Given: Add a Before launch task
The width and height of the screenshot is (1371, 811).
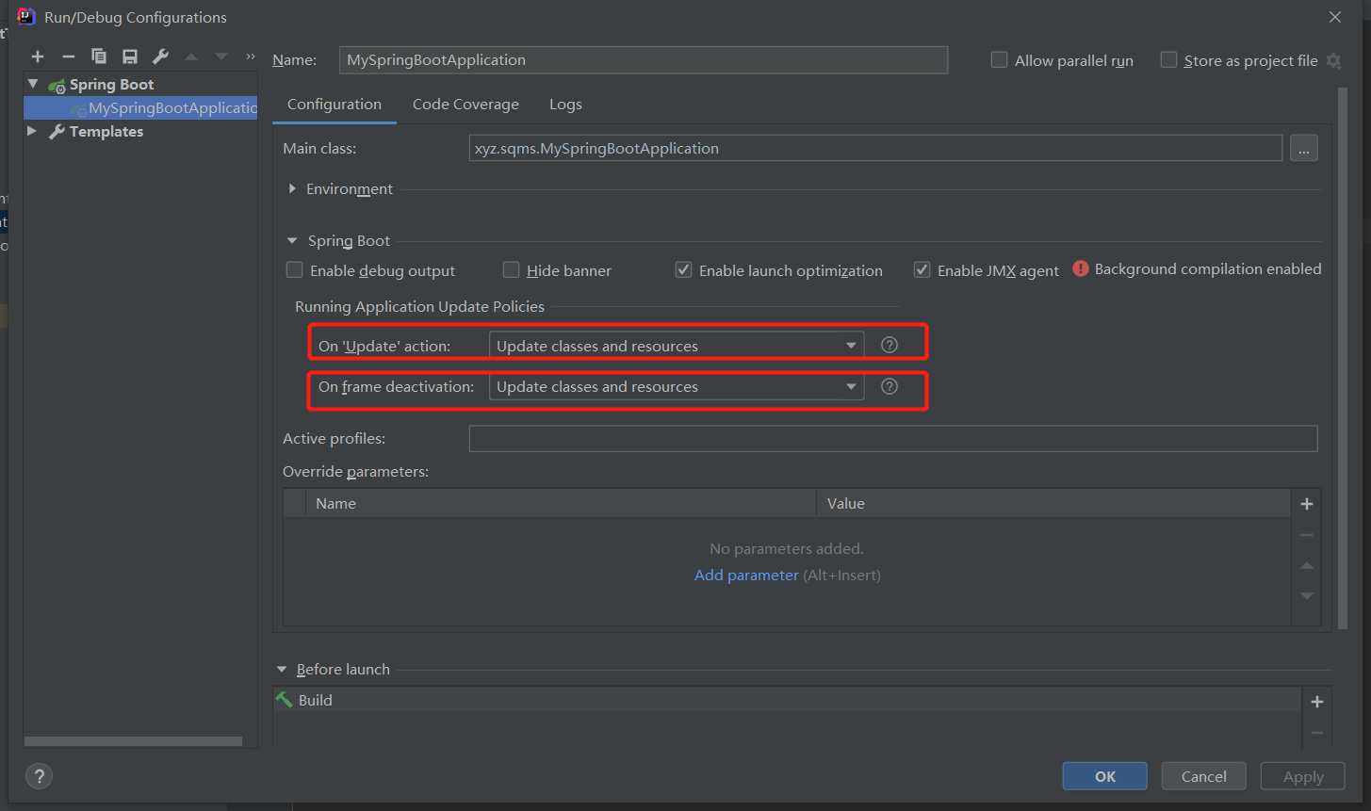Looking at the screenshot, I should tap(1317, 702).
